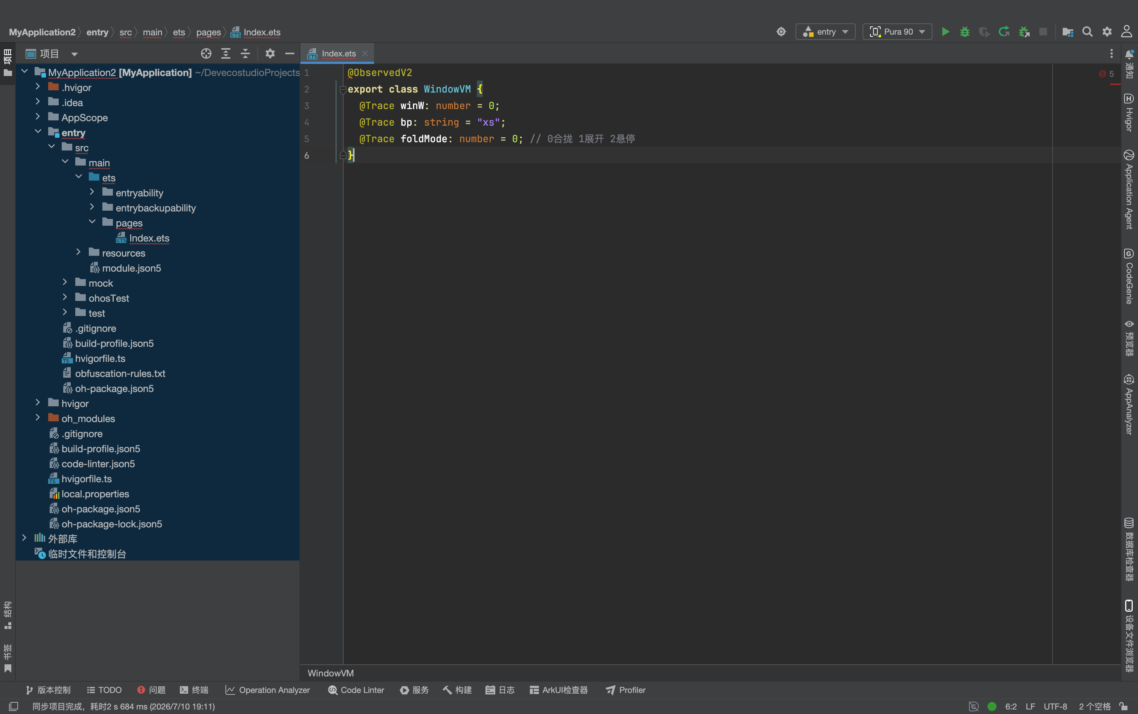This screenshot has height=714, width=1138.
Task: Click the UTF-8 encoding in status bar
Action: coord(1055,706)
